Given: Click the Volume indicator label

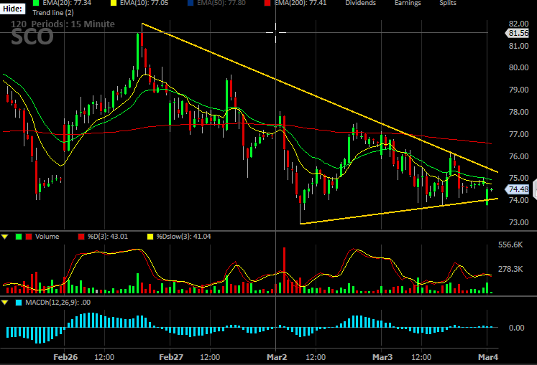Looking at the screenshot, I should click(x=47, y=237).
